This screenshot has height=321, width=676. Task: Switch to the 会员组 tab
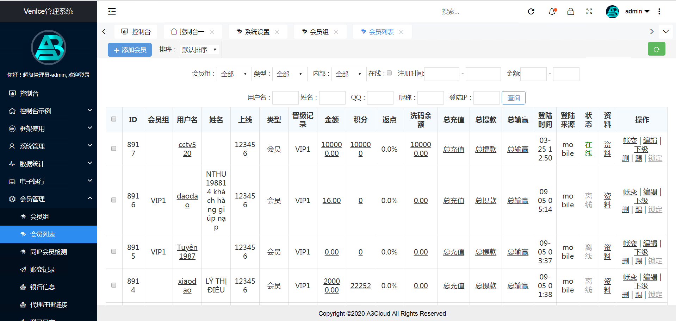pyautogui.click(x=319, y=32)
